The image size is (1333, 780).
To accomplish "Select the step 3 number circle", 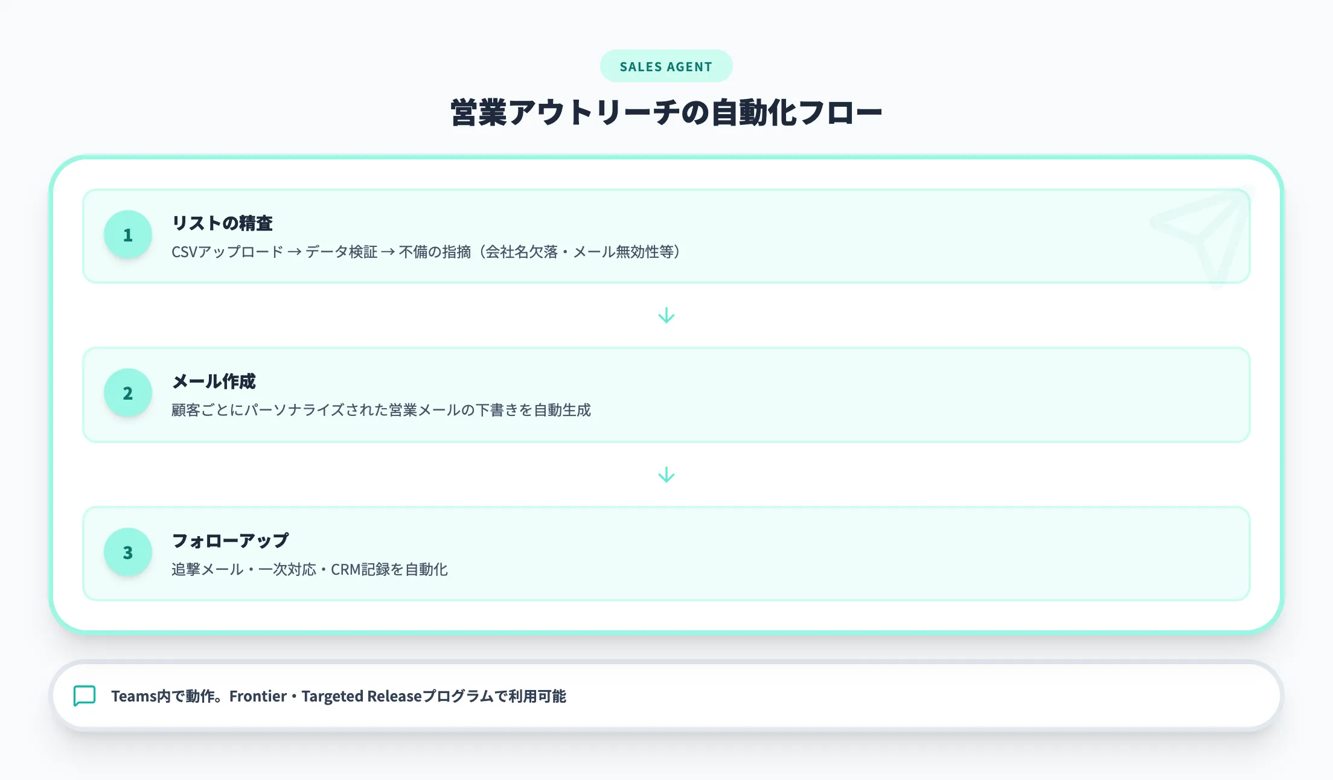I will 128,552.
